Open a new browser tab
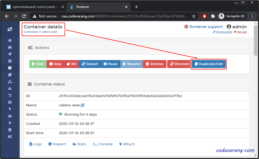The image size is (259, 159). pyautogui.click(x=136, y=7)
